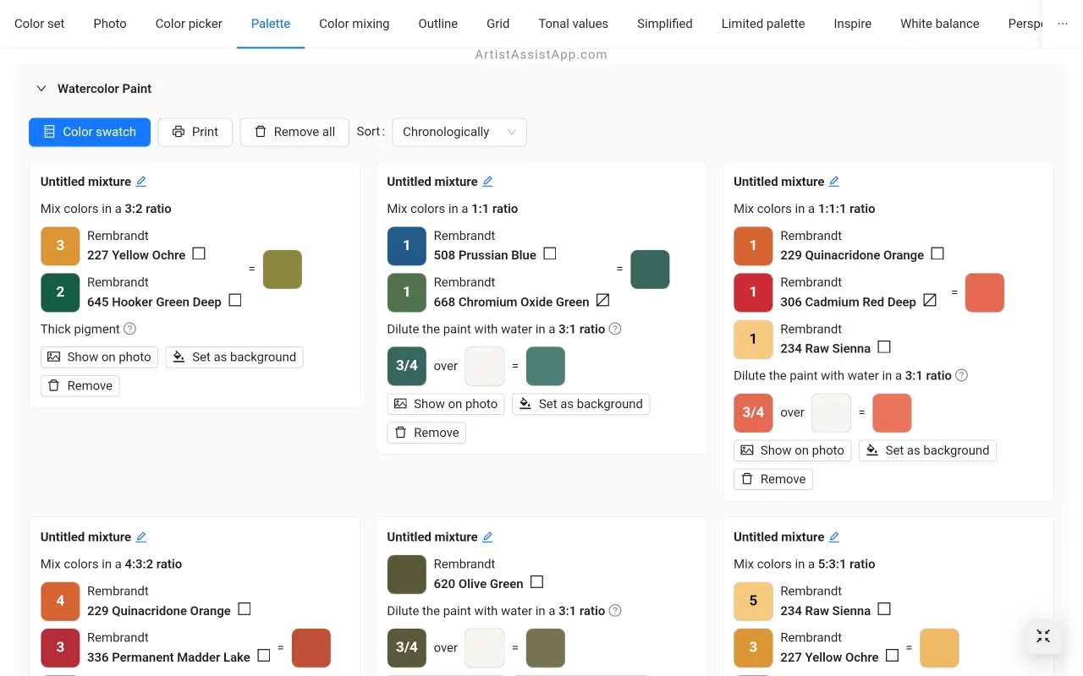Click the edit pencil on the Olive Green mixture
The image size is (1083, 676).
(487, 537)
